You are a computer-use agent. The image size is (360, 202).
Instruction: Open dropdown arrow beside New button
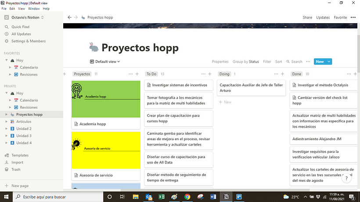[x=329, y=62]
